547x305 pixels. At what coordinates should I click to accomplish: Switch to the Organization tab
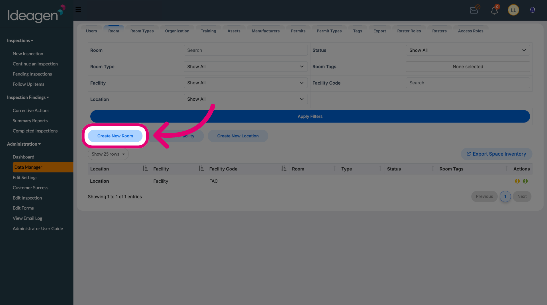177,31
